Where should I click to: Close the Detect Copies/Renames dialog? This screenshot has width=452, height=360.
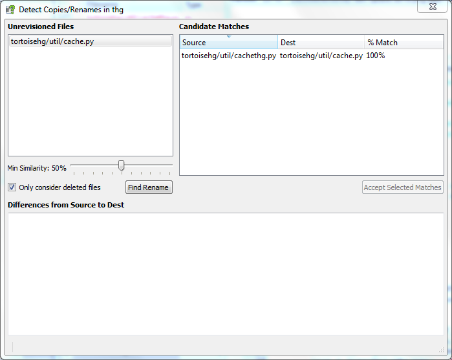432,6
